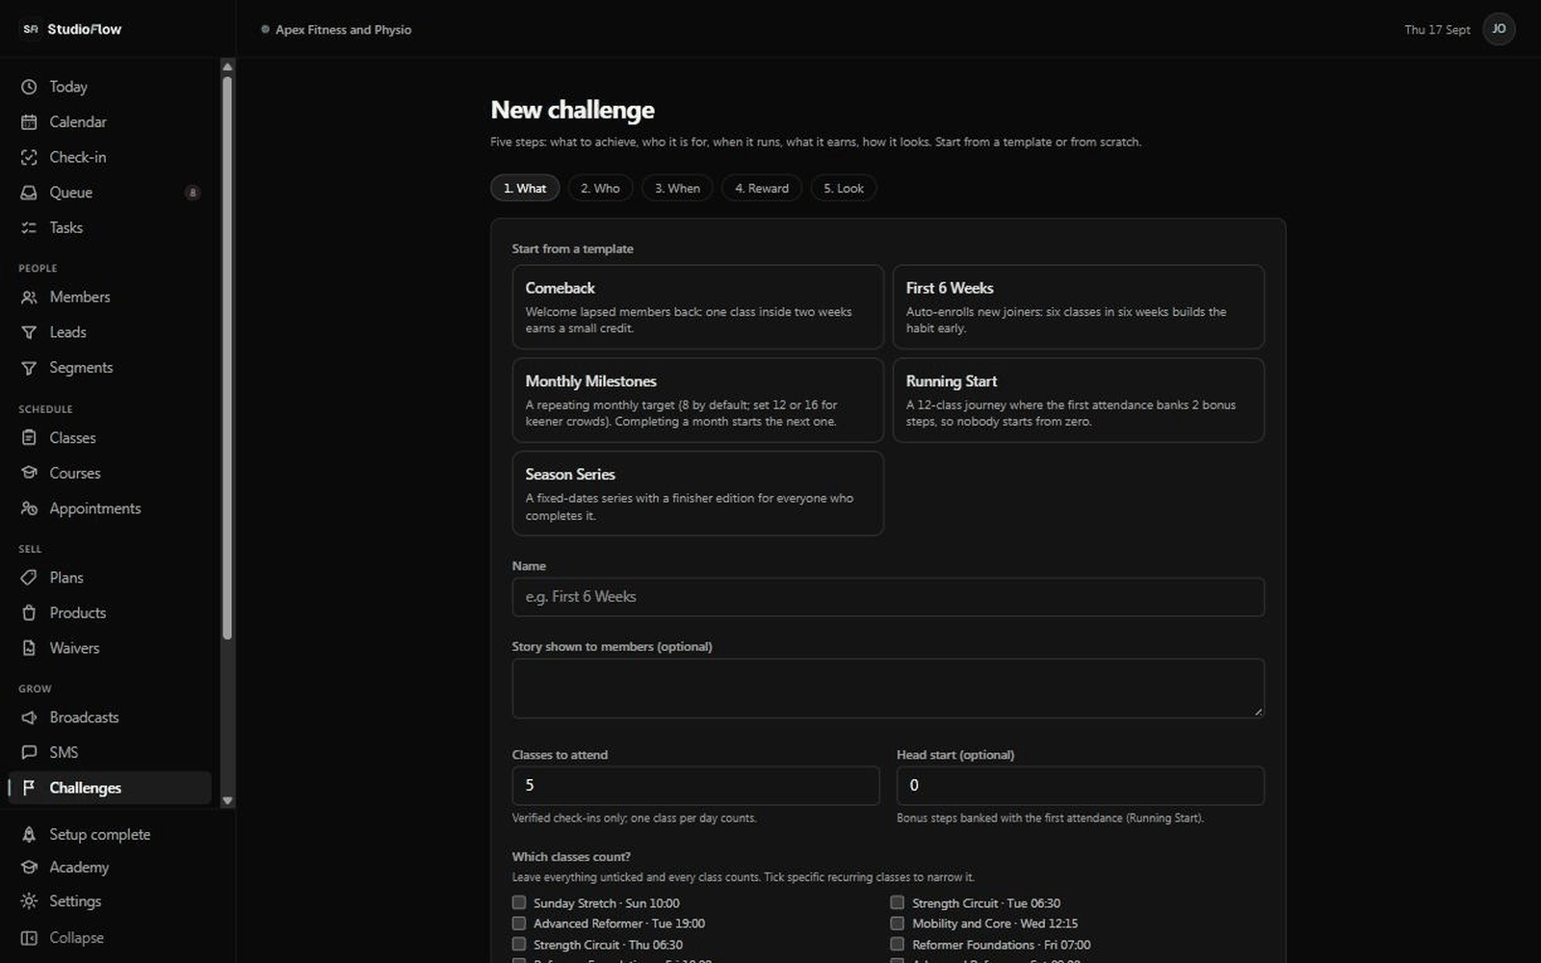Screen dimensions: 1541x963
Task: Open the 5. Look step
Action: point(844,188)
